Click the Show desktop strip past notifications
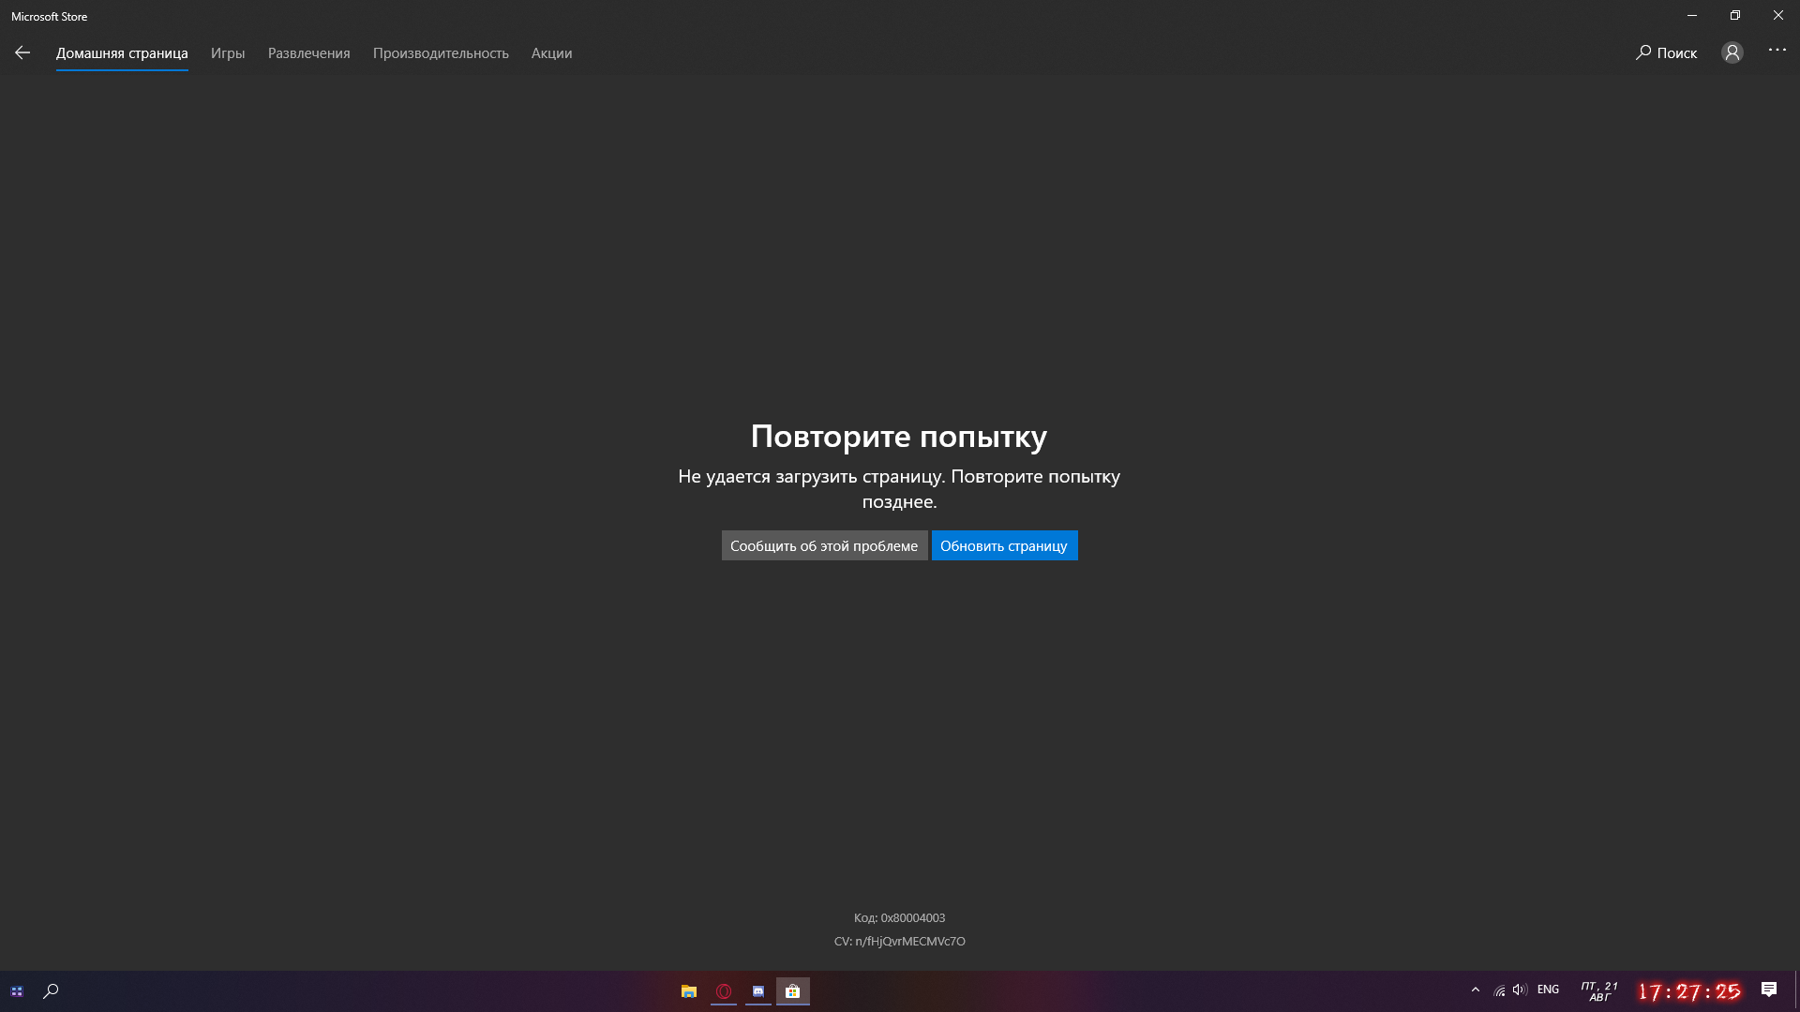1800x1012 pixels. point(1796,991)
